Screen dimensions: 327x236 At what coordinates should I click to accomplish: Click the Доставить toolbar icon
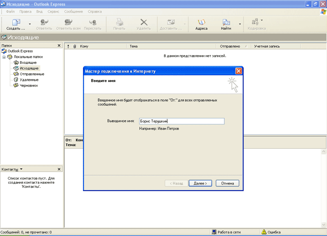click(171, 22)
